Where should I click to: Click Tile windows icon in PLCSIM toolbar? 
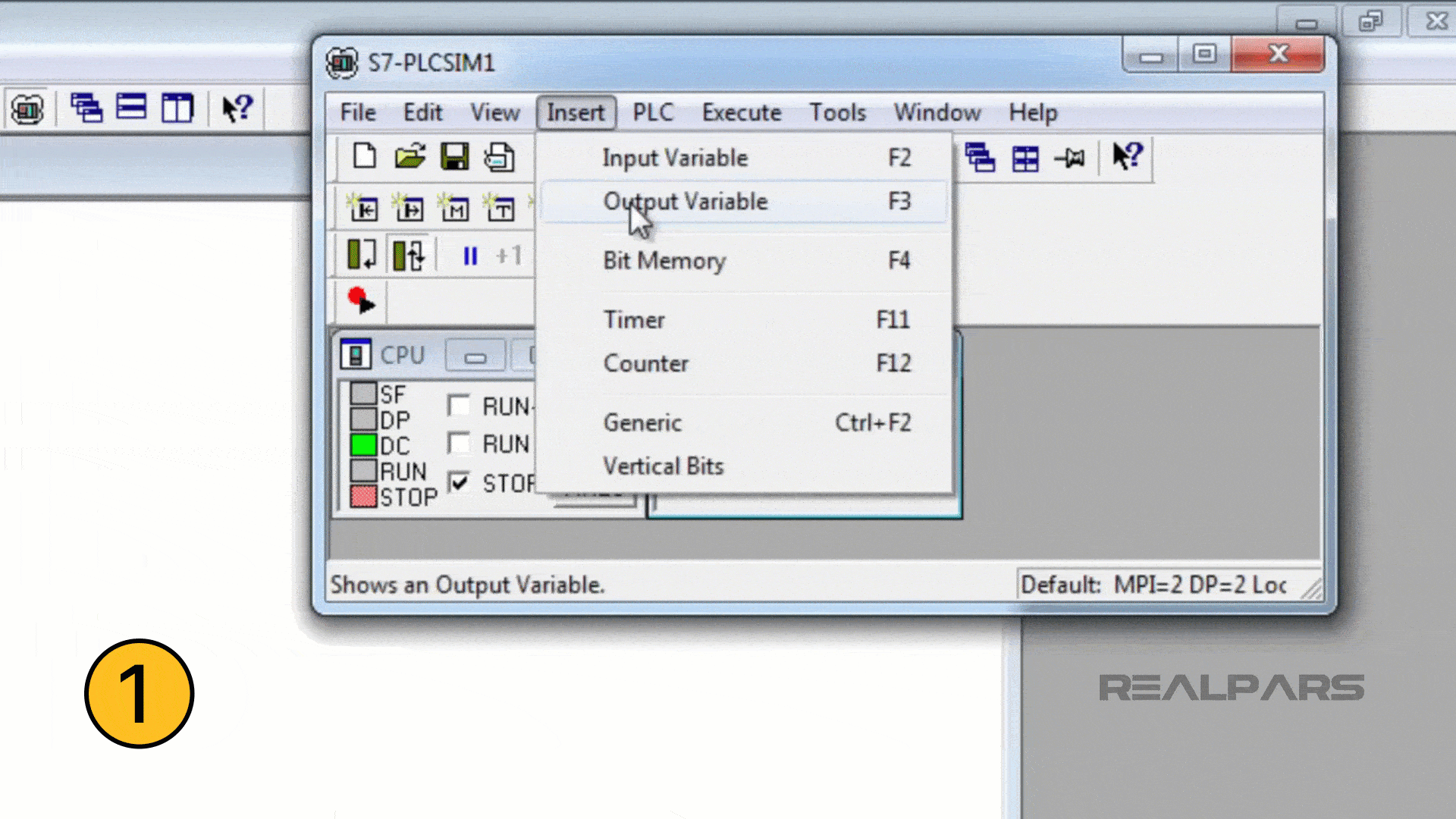click(x=1025, y=158)
